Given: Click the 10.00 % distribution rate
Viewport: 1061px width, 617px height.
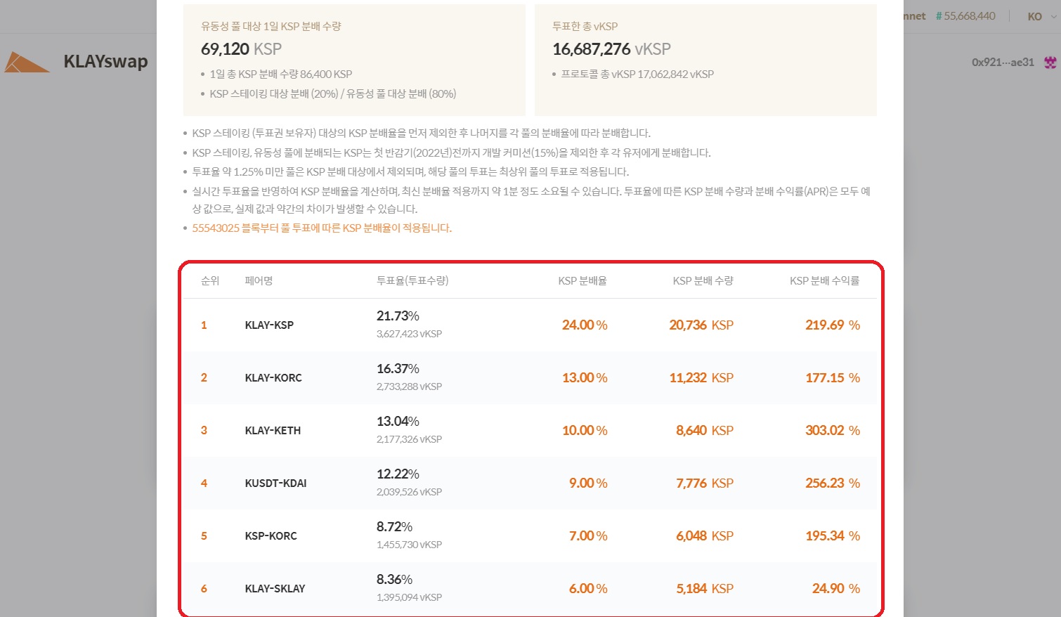Looking at the screenshot, I should pyautogui.click(x=585, y=431).
